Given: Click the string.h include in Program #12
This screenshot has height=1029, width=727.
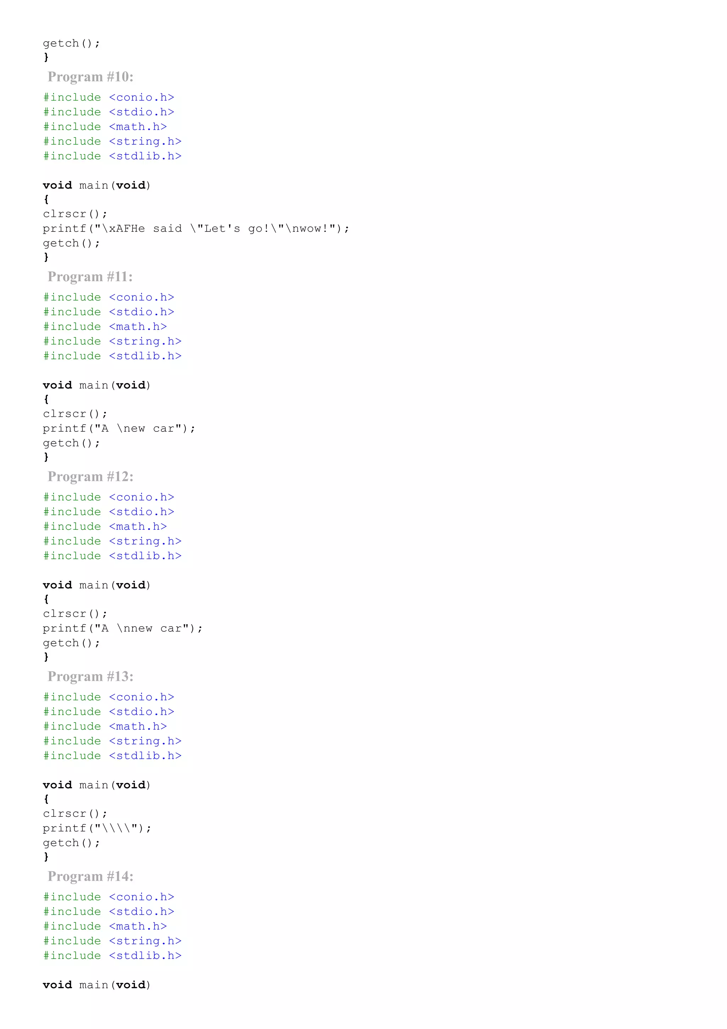Looking at the screenshot, I should point(112,542).
